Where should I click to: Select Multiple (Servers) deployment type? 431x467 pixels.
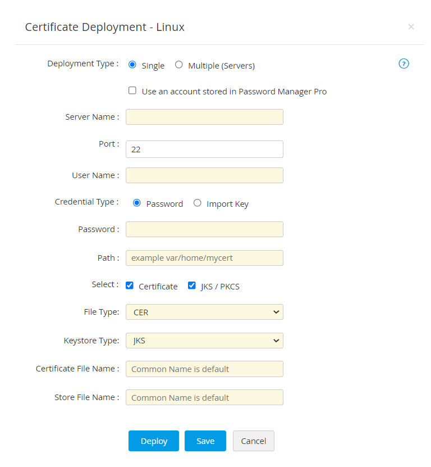click(179, 65)
